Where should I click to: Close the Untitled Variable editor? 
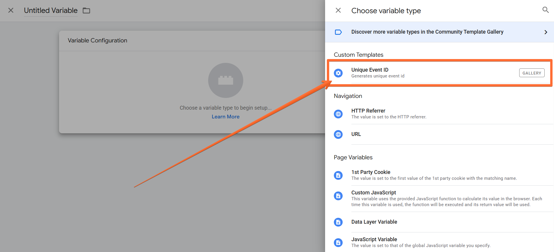[x=11, y=11]
